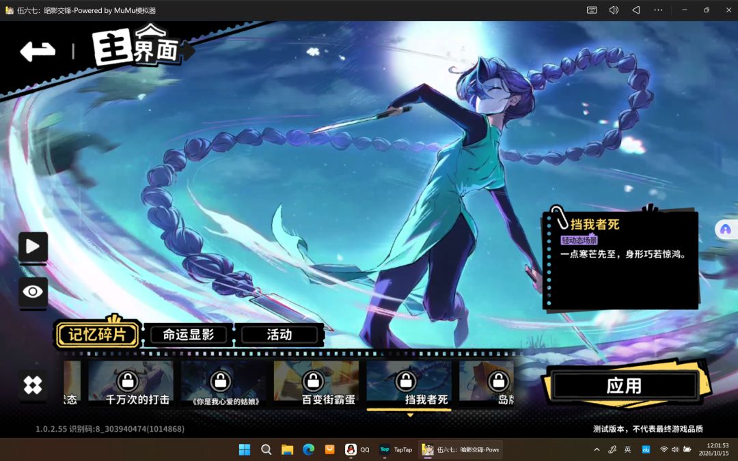Open the orange store app on the taskbar
Screen dimensions: 738x461
coord(329,449)
